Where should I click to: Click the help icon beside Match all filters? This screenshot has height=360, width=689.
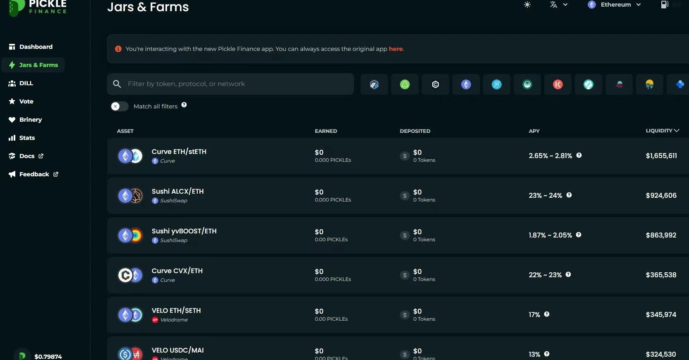(184, 105)
